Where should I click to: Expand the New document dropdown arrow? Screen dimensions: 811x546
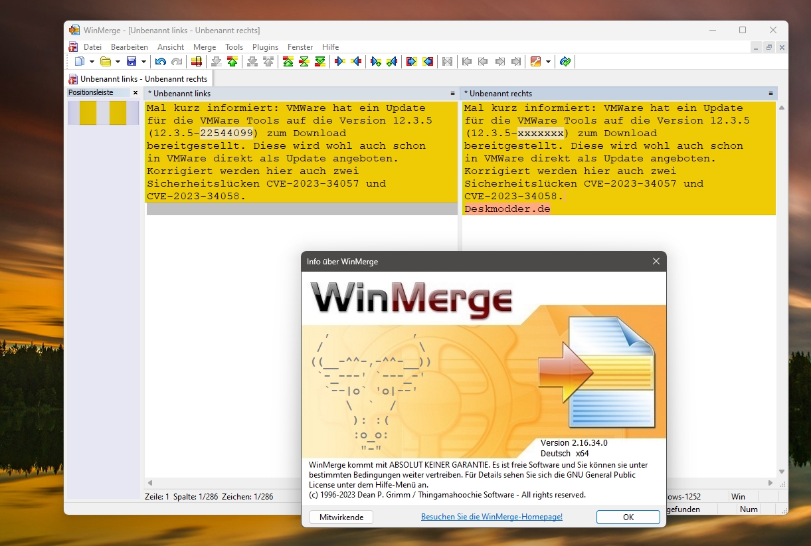pyautogui.click(x=92, y=62)
